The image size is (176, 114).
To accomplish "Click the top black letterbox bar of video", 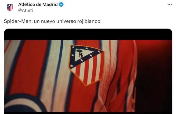I will pos(88,34).
